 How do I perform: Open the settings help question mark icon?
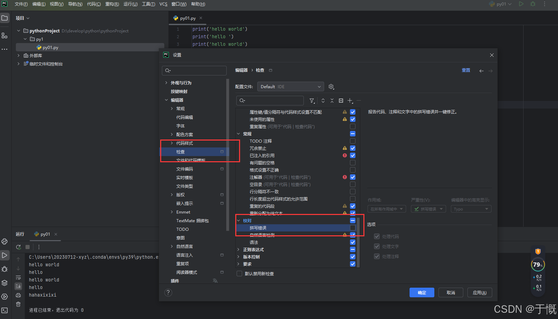(168, 292)
